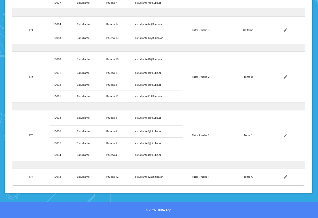Click team ID 177
318x218 pixels.
[31, 177]
